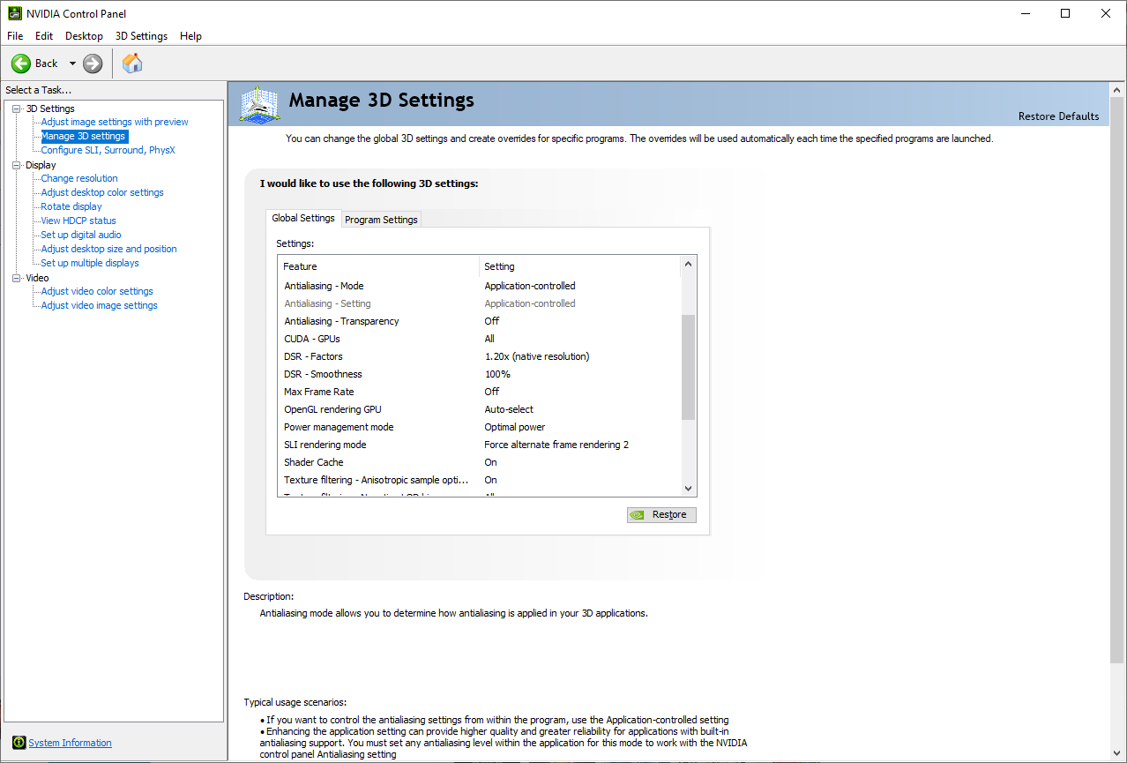
Task: Switch to the Program Settings tab
Action: (x=381, y=220)
